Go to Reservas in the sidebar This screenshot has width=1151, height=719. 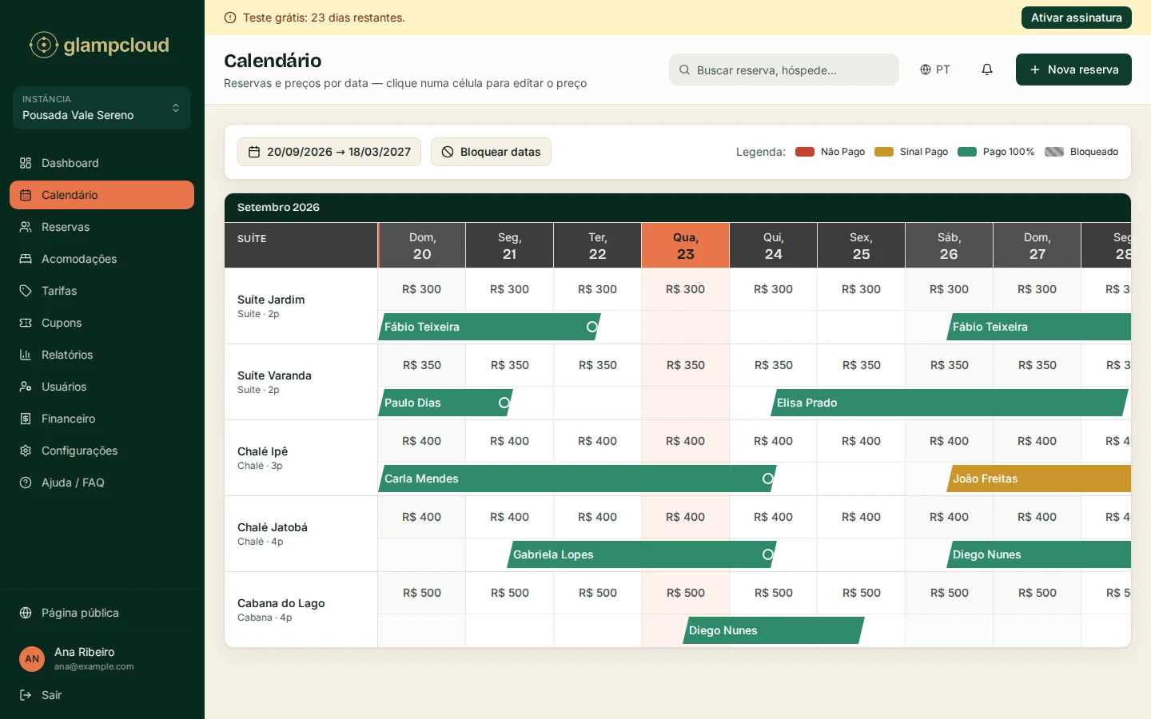point(102,227)
